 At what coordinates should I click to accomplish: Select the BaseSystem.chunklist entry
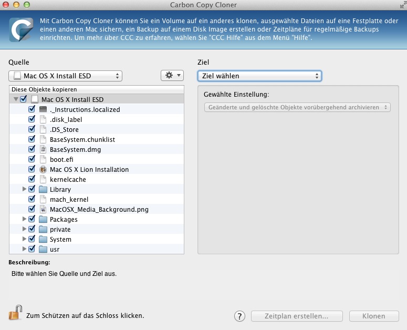(82, 140)
